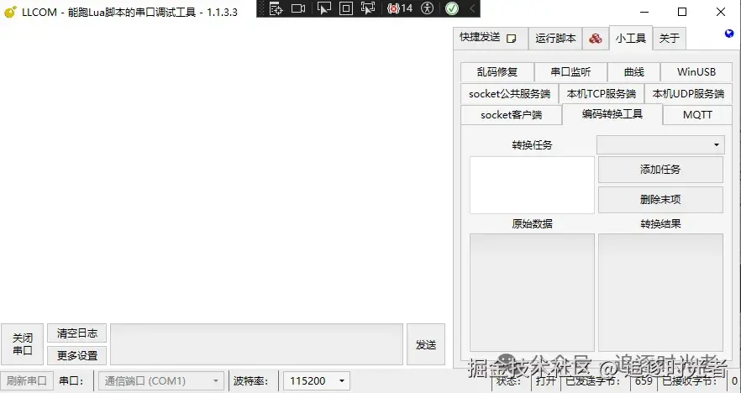This screenshot has height=393, width=741.
Task: Click the 转换任务 label
Action: pyautogui.click(x=532, y=145)
